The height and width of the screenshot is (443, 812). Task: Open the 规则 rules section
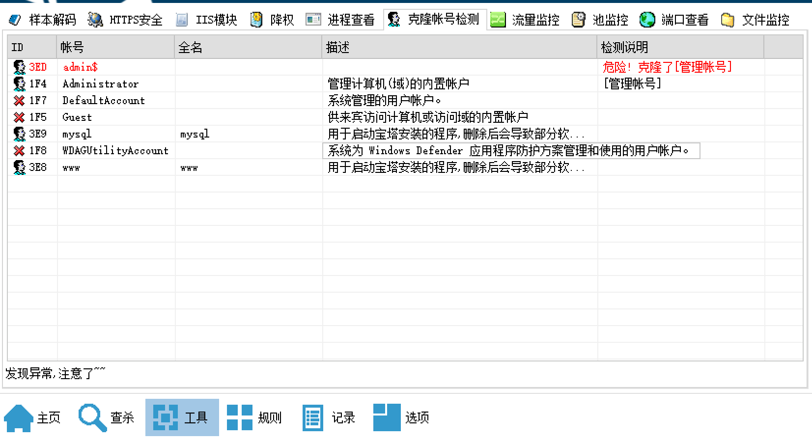coord(255,417)
